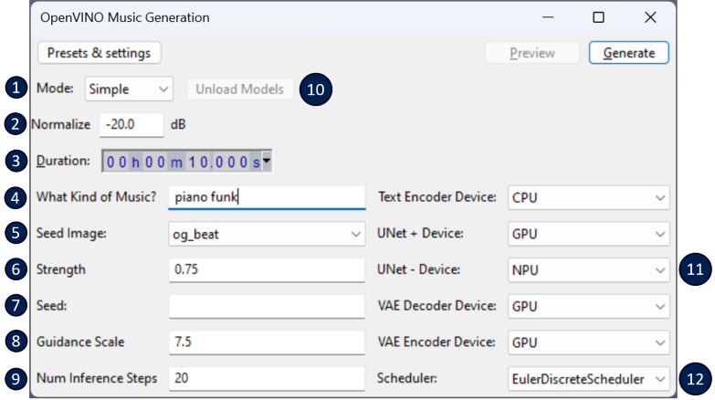Click the Strength input field

click(x=267, y=269)
